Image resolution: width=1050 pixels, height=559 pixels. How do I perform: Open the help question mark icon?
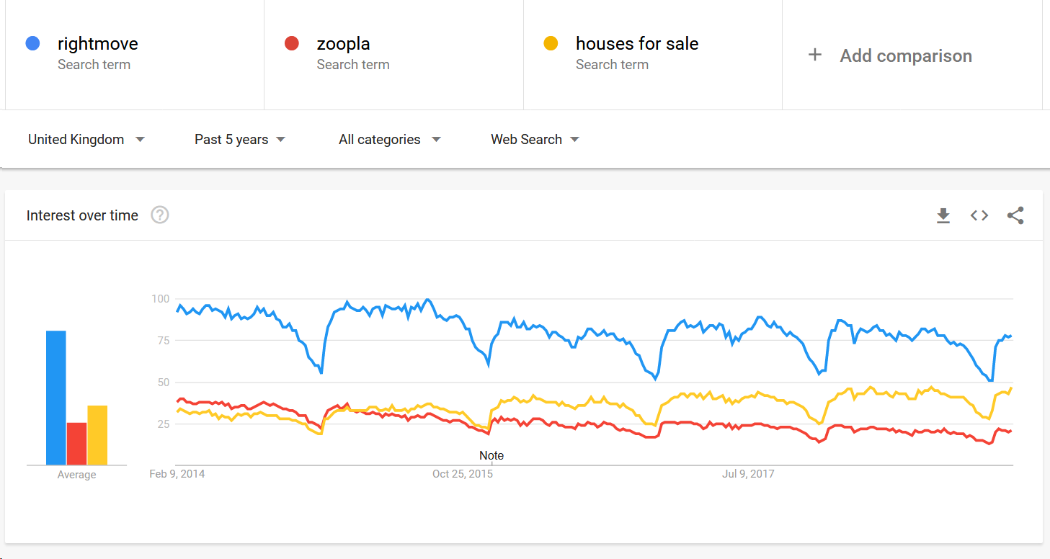(x=160, y=215)
